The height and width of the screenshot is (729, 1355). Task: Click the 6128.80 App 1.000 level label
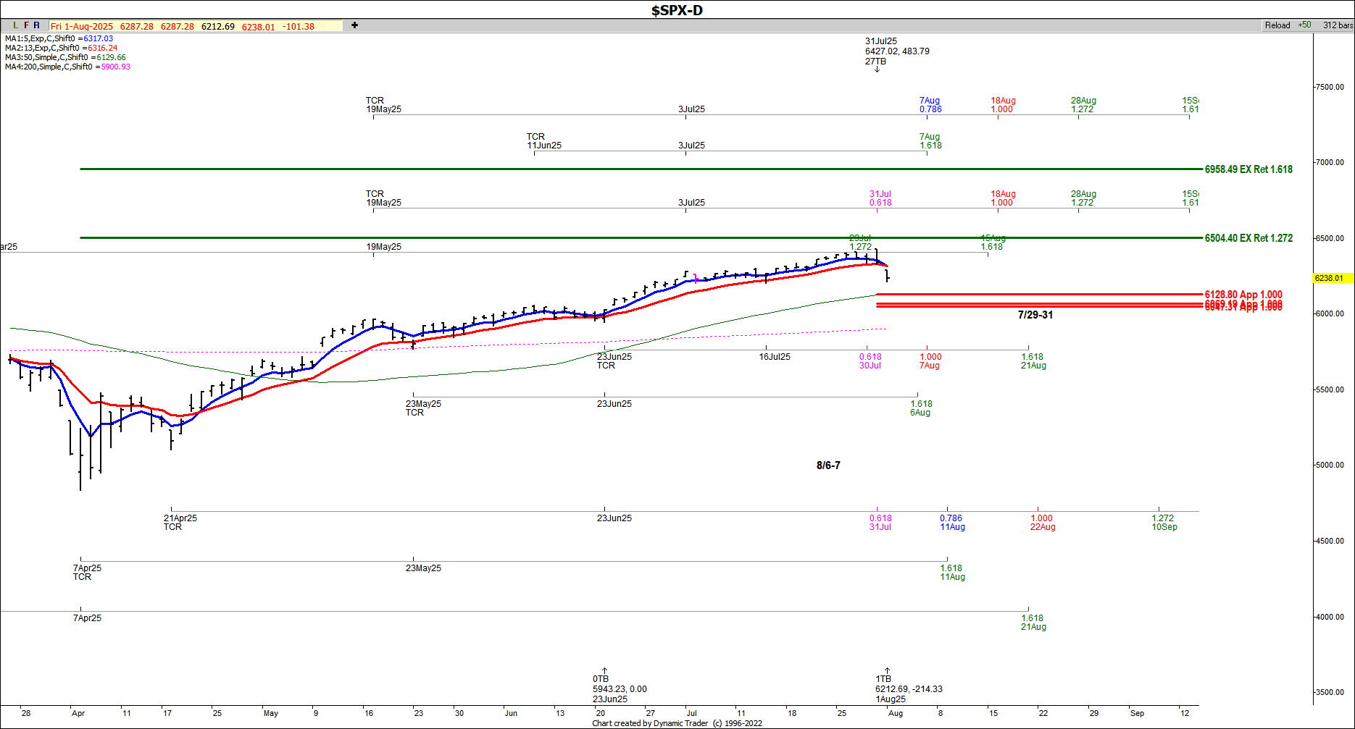tap(1243, 294)
